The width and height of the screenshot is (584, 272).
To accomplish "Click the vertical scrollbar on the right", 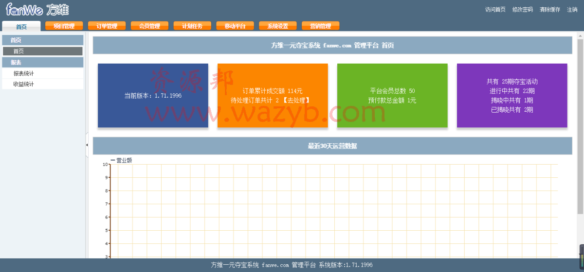I will tap(580, 126).
